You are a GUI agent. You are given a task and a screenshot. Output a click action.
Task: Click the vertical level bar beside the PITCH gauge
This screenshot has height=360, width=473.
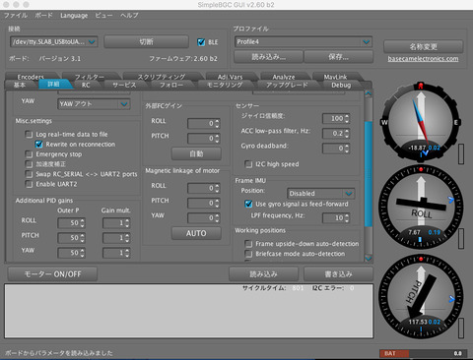[461, 328]
